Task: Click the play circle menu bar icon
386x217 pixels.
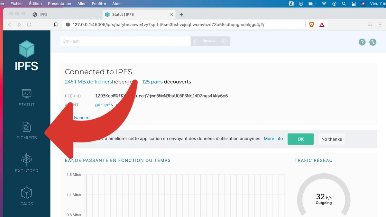Action: coord(301,4)
